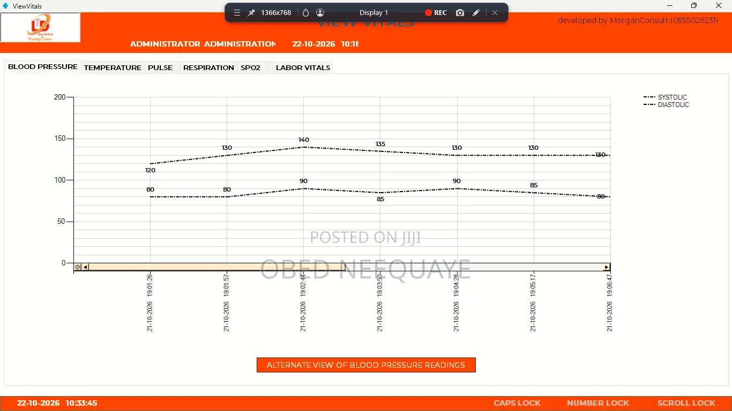Go to the RESPIRATION tab
Screen dimensions: 732x411
coord(208,67)
